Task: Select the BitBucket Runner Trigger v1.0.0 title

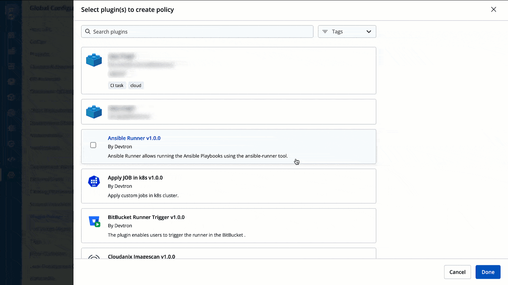Action: click(x=146, y=217)
